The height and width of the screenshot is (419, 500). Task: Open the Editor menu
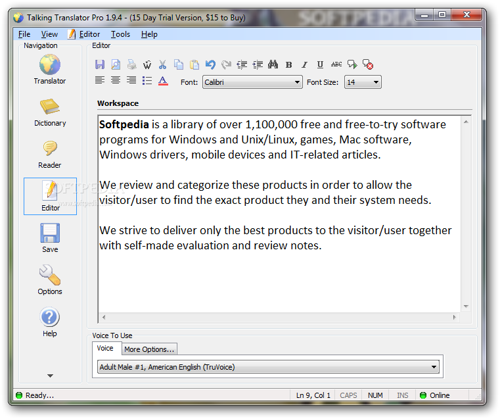[84, 34]
